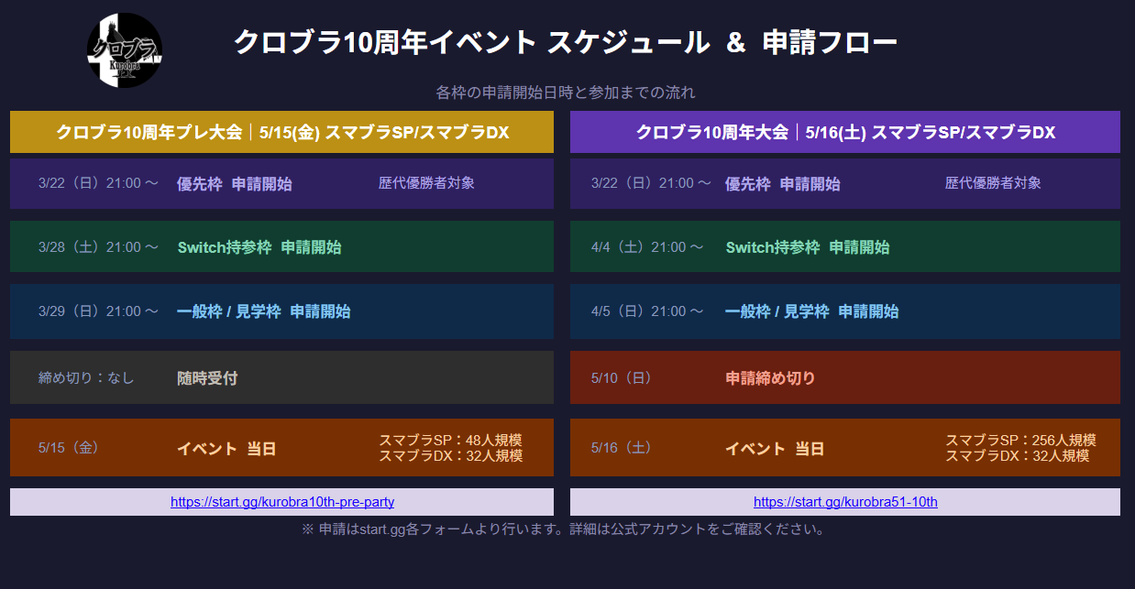Select the gold pre-tournament 5/15 header

[x=281, y=133]
